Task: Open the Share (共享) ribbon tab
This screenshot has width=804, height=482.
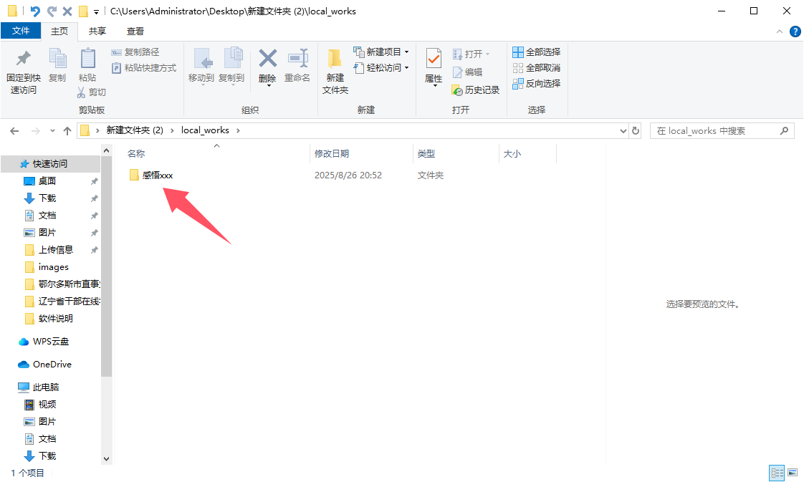Action: 97,32
